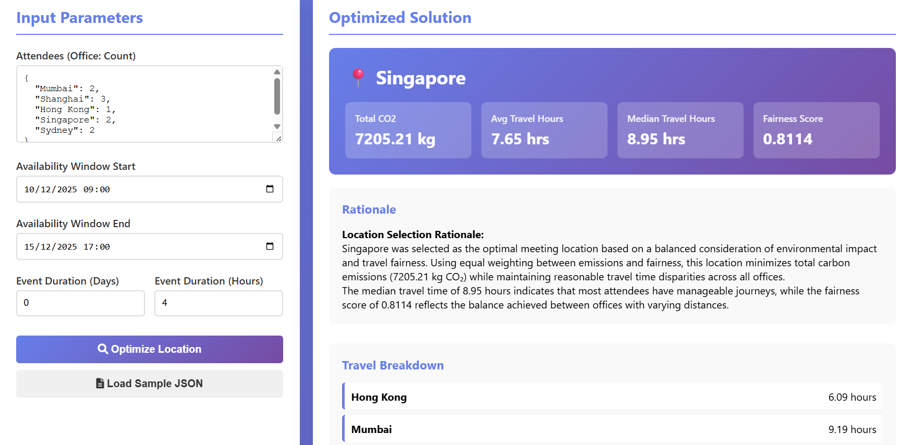Screen dimensions: 899x445
Task: Click the Hong Kong travel breakdown row
Action: (613, 397)
